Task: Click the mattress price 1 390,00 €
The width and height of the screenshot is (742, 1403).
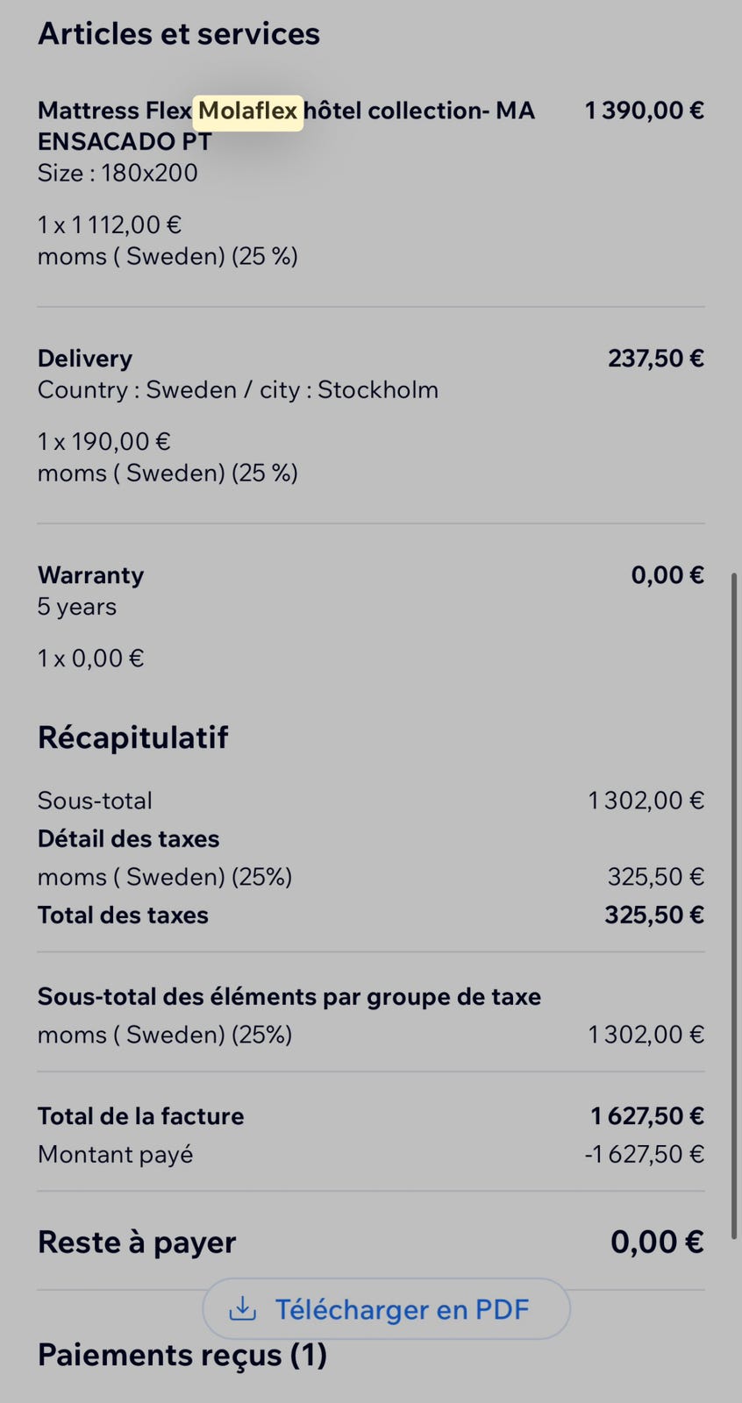Action: pos(645,110)
